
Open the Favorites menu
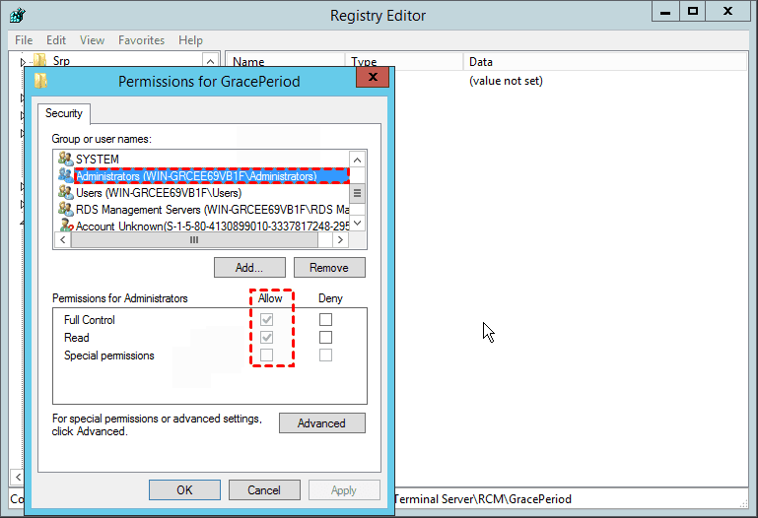tap(141, 40)
